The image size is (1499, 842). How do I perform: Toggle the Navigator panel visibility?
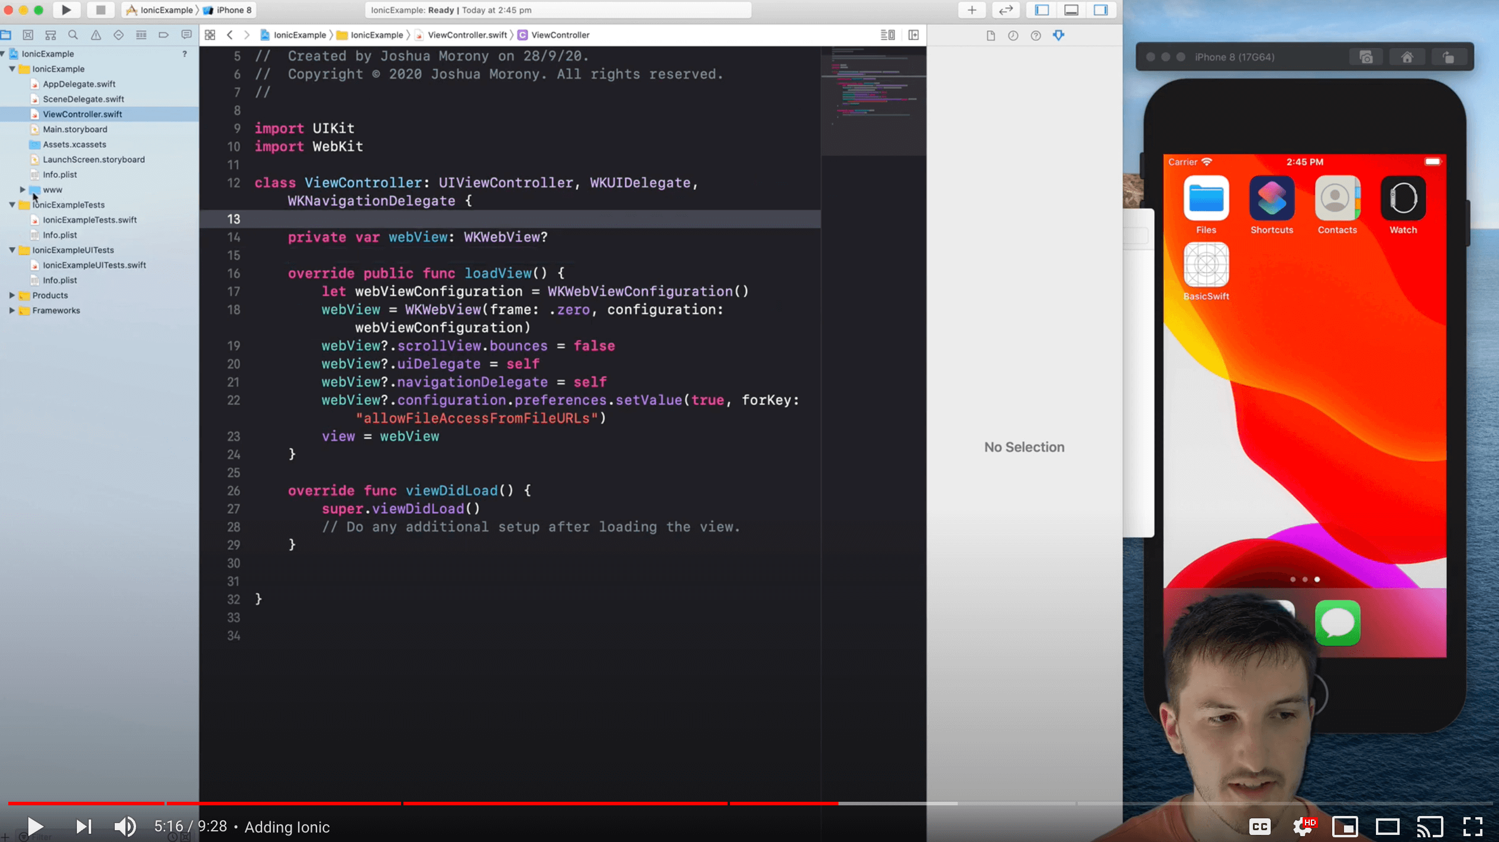pos(1042,10)
